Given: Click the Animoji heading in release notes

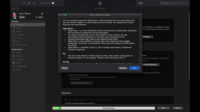Looking at the screenshot, I should coord(66,62).
